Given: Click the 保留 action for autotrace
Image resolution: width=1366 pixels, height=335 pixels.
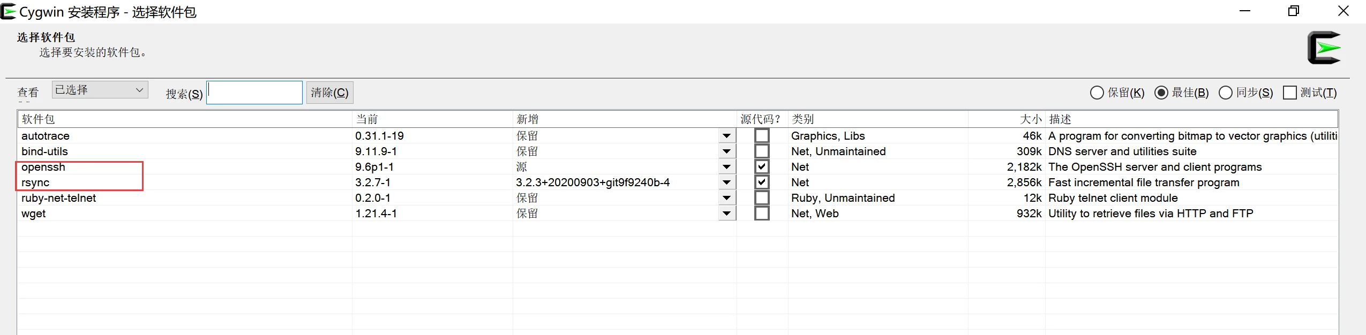Looking at the screenshot, I should (x=527, y=136).
